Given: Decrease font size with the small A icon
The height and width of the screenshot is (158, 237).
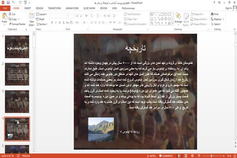Looking at the screenshot, I should (81, 15).
